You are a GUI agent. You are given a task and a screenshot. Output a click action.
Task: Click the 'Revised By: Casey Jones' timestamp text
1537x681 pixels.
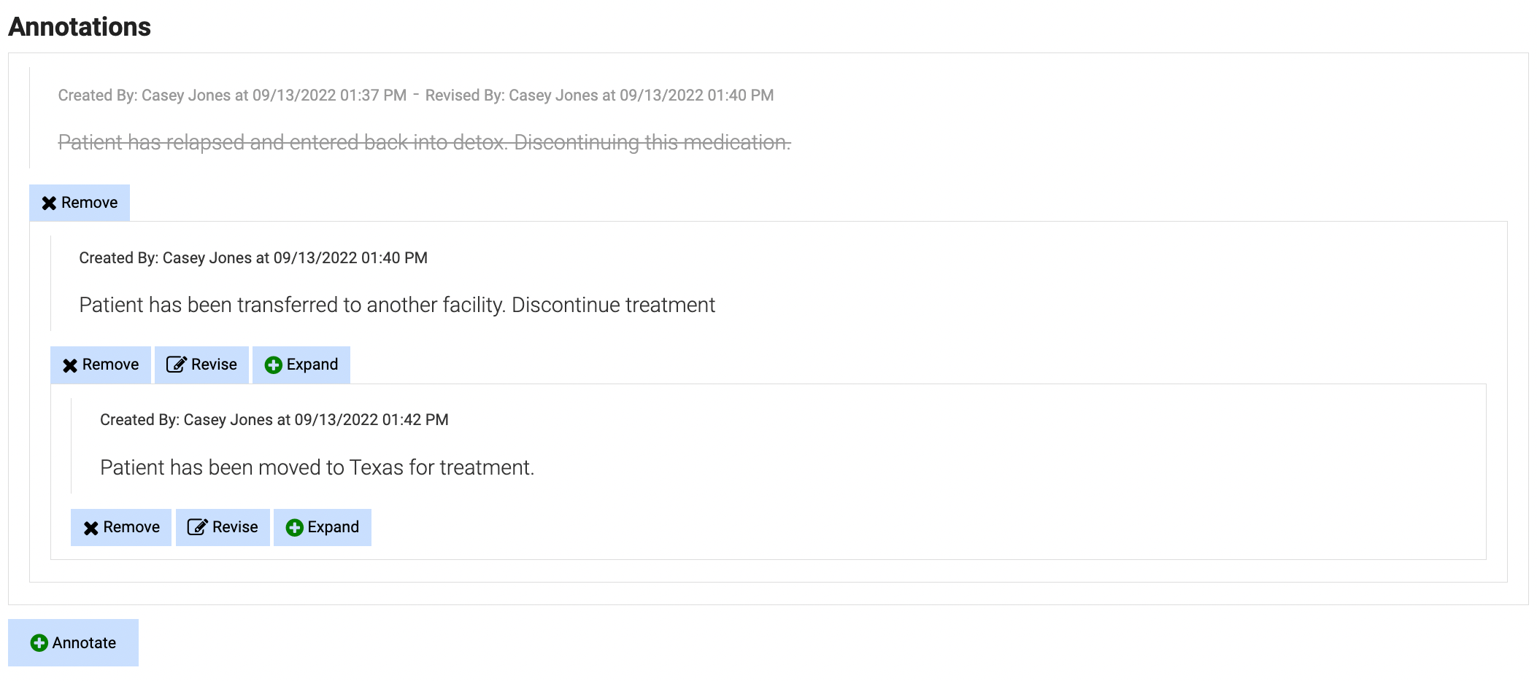[599, 96]
